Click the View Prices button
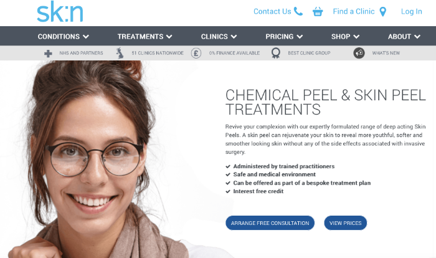This screenshot has width=436, height=258. pyautogui.click(x=345, y=223)
